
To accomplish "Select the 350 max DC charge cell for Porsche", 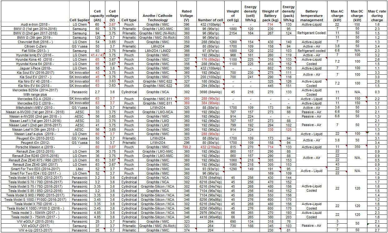I will point(357,147).
